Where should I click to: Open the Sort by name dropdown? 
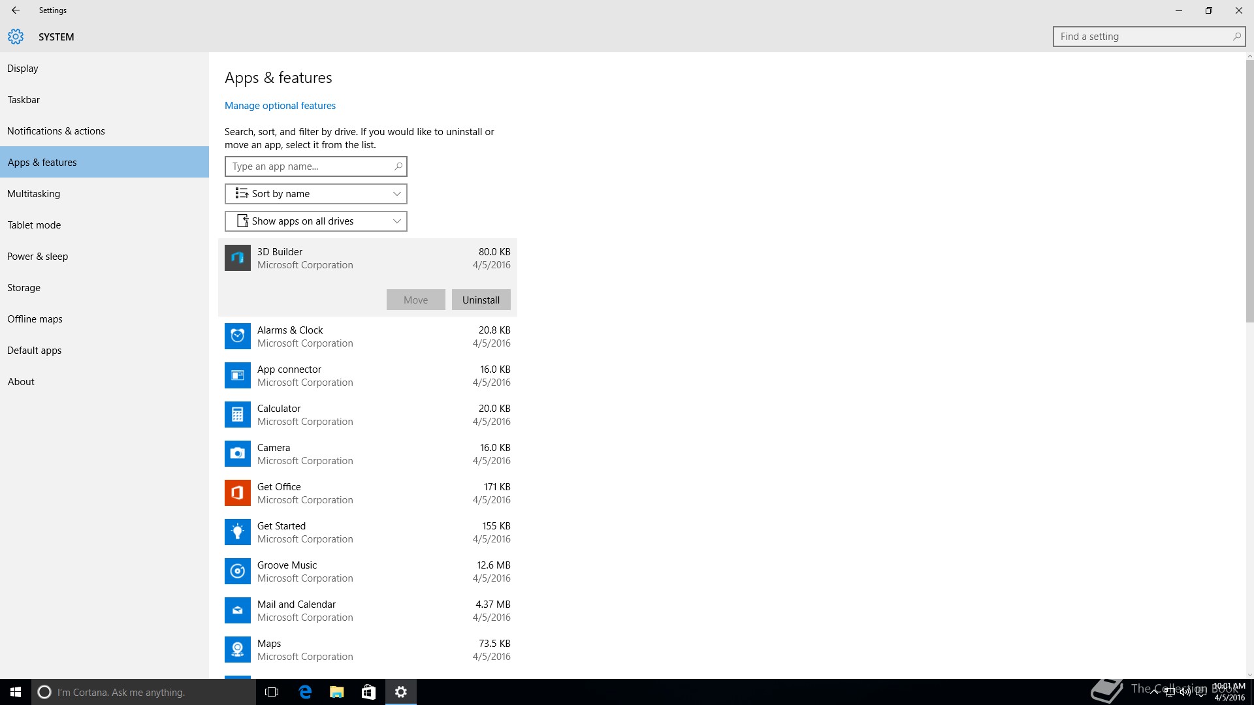click(316, 194)
